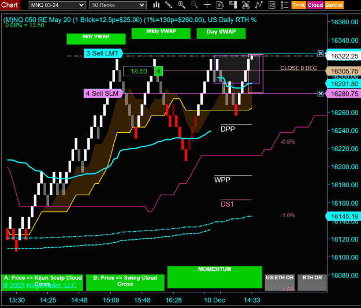Open the Strategies line icon
361x308 pixels.
[x=259, y=5]
